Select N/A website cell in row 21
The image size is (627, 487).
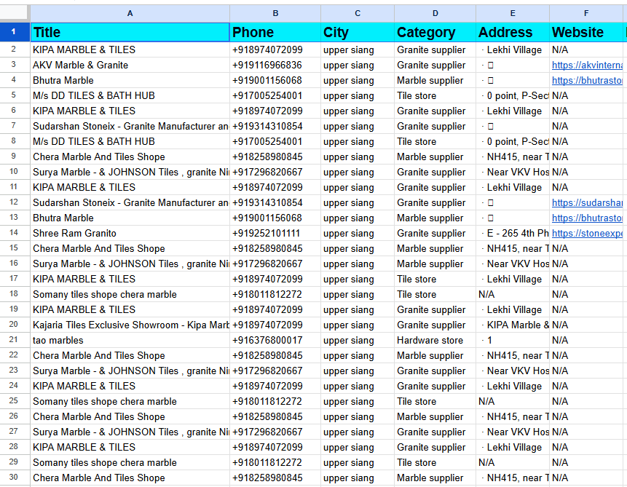click(586, 340)
